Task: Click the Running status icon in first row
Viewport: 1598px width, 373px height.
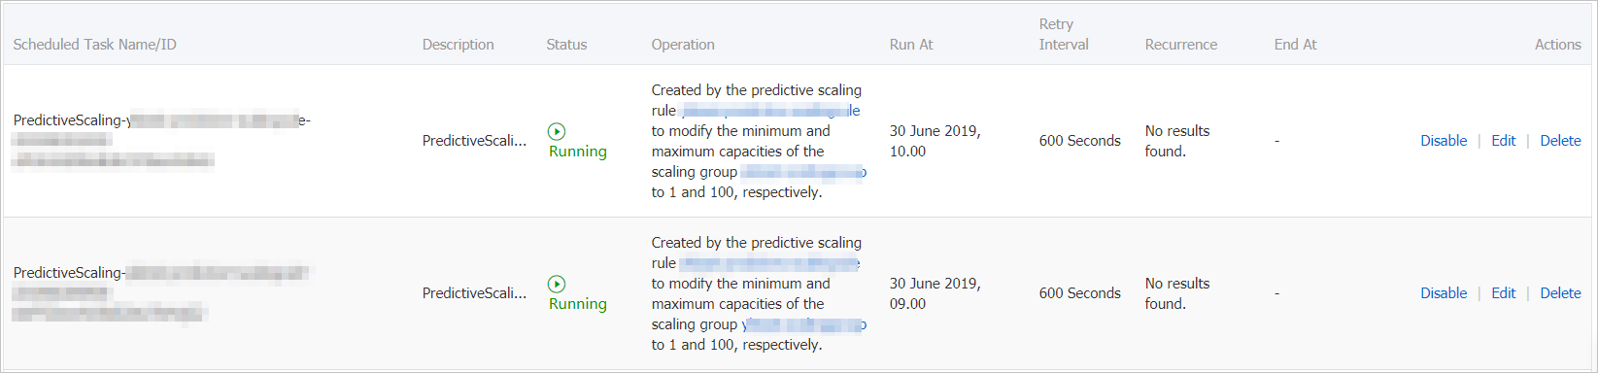Action: 557,131
